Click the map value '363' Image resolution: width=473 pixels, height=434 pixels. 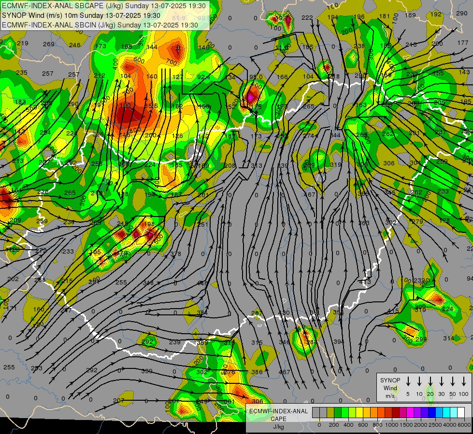[363, 223]
